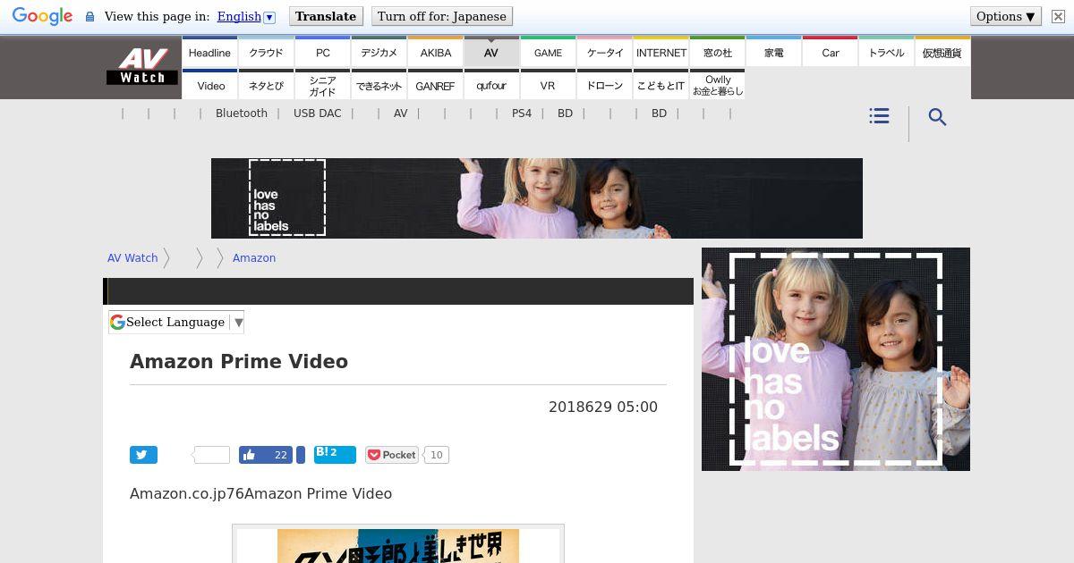Click the Google logo in translate bar

[x=42, y=16]
